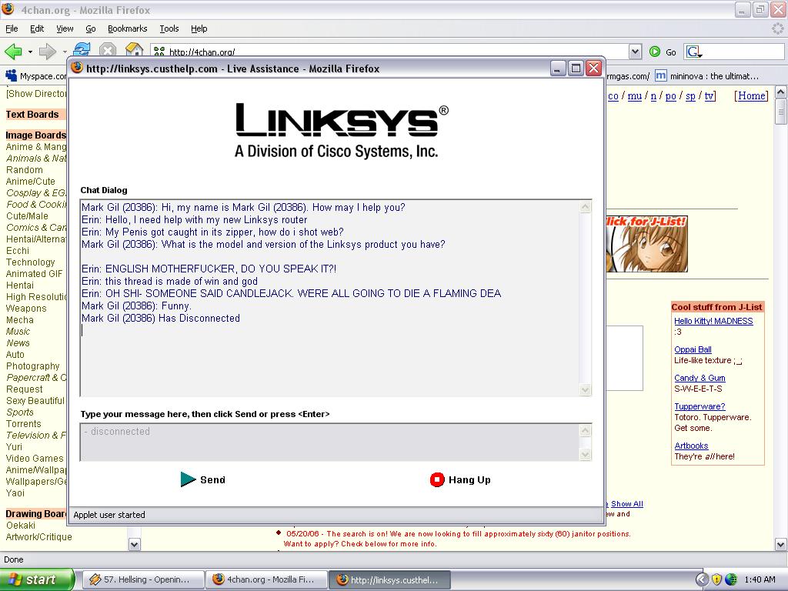Screen dimensions: 788x591
Task: Open the Back button history dropdown
Action: pos(30,52)
